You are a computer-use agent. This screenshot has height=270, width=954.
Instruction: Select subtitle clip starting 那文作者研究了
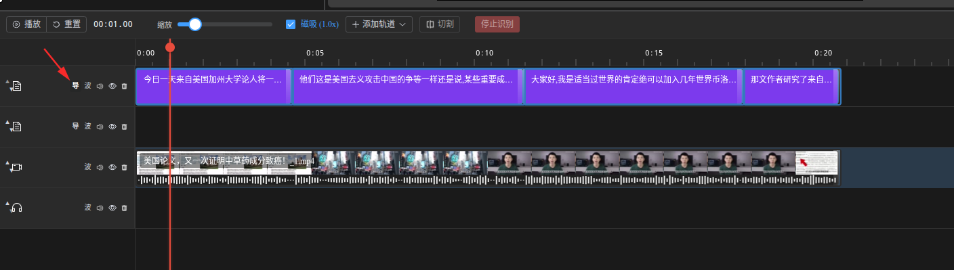[x=792, y=87]
